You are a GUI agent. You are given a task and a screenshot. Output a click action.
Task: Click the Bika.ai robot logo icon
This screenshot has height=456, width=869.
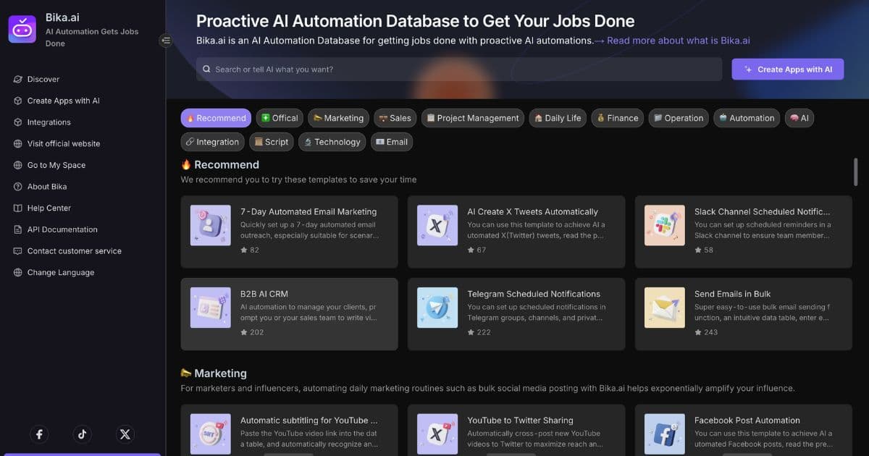(x=22, y=29)
